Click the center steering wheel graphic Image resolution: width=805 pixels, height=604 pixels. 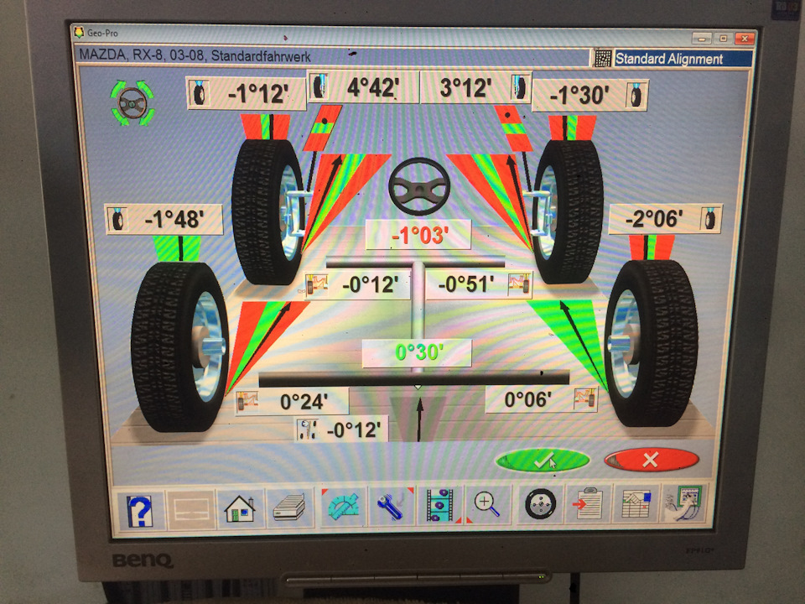[419, 186]
